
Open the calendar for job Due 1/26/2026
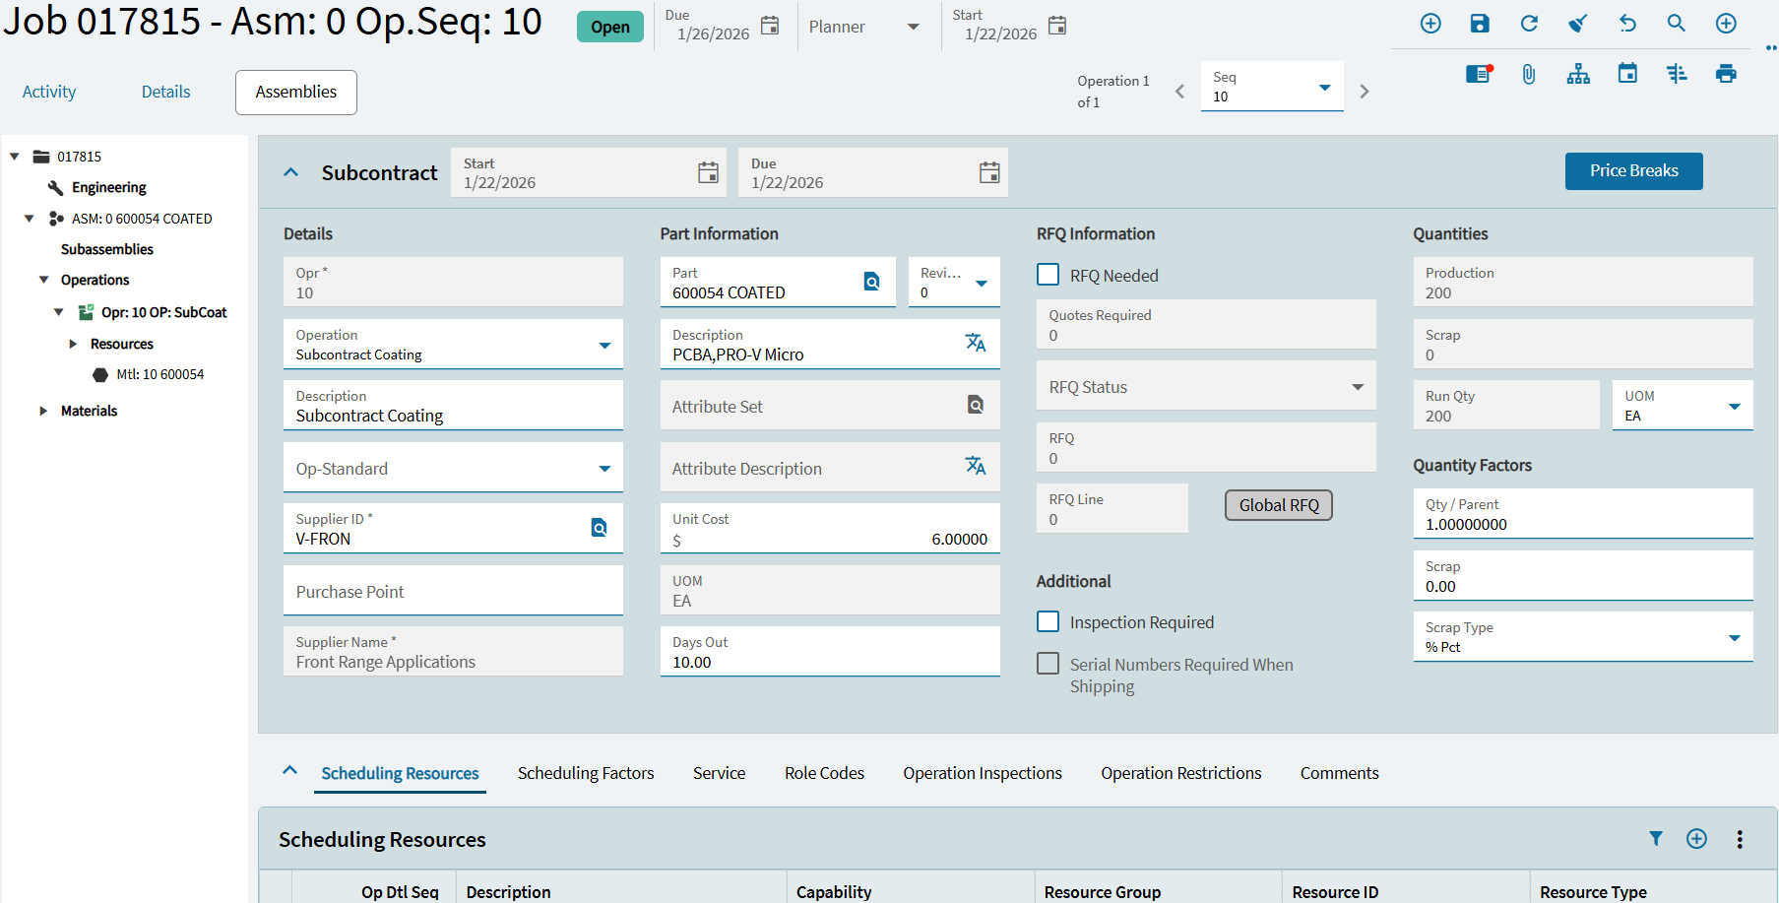coord(770,26)
